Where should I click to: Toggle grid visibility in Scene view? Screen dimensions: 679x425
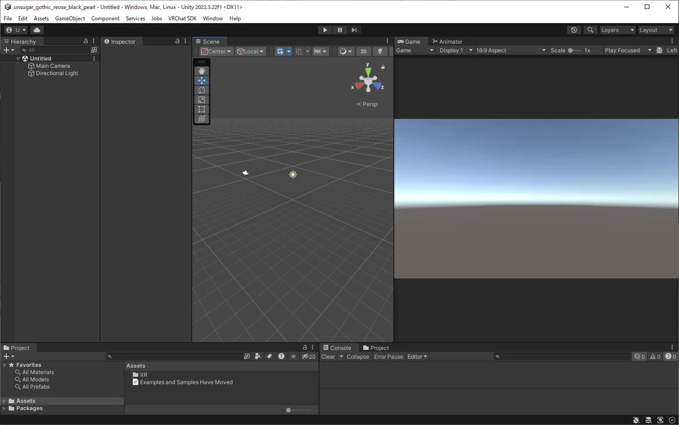(x=280, y=51)
